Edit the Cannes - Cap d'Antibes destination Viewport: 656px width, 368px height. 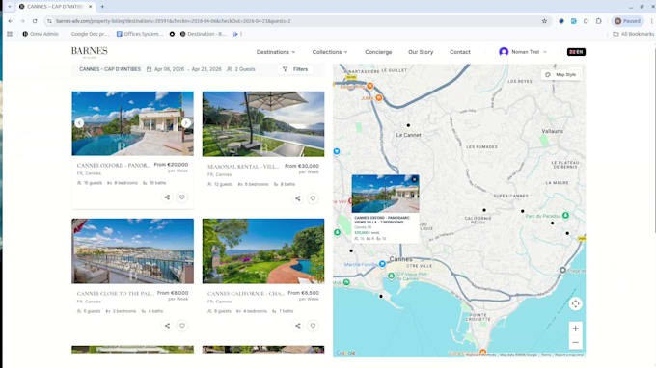(x=110, y=69)
